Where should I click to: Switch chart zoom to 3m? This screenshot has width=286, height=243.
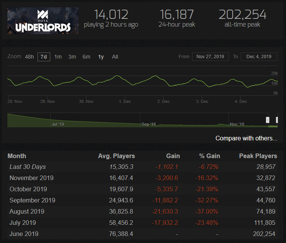tap(72, 57)
